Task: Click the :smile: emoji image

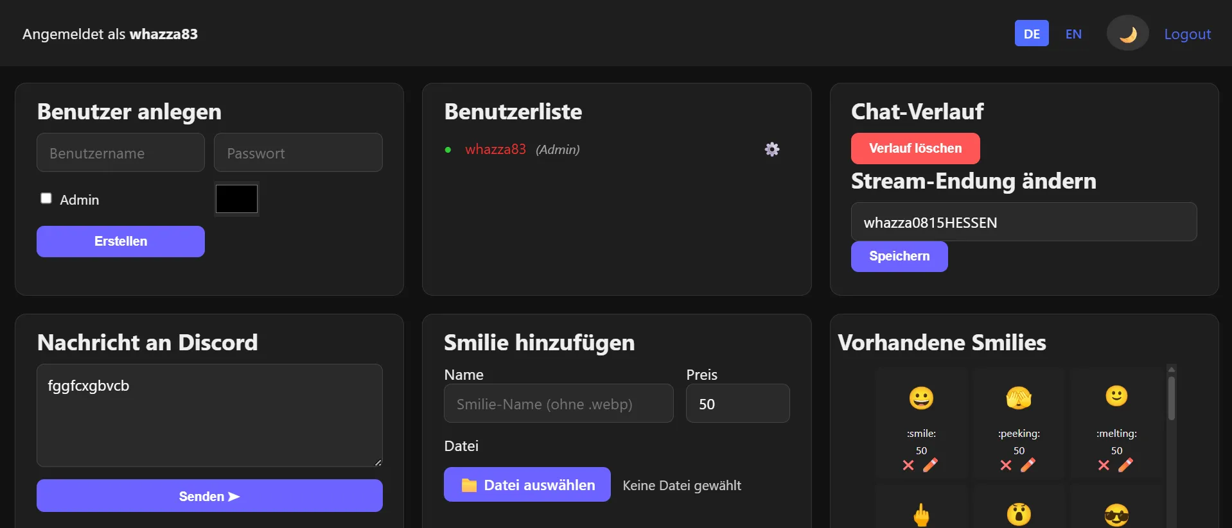Action: pyautogui.click(x=921, y=398)
